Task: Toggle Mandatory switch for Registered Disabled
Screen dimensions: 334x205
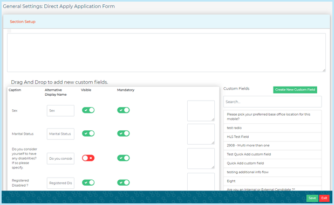Action: [124, 182]
